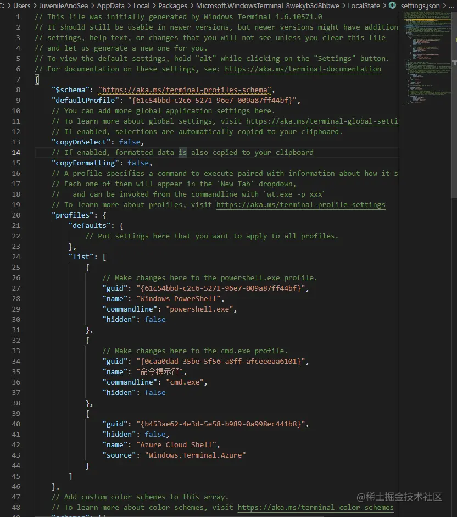Click the "profiles" key on line 20
This screenshot has height=517, width=457.
click(73, 215)
